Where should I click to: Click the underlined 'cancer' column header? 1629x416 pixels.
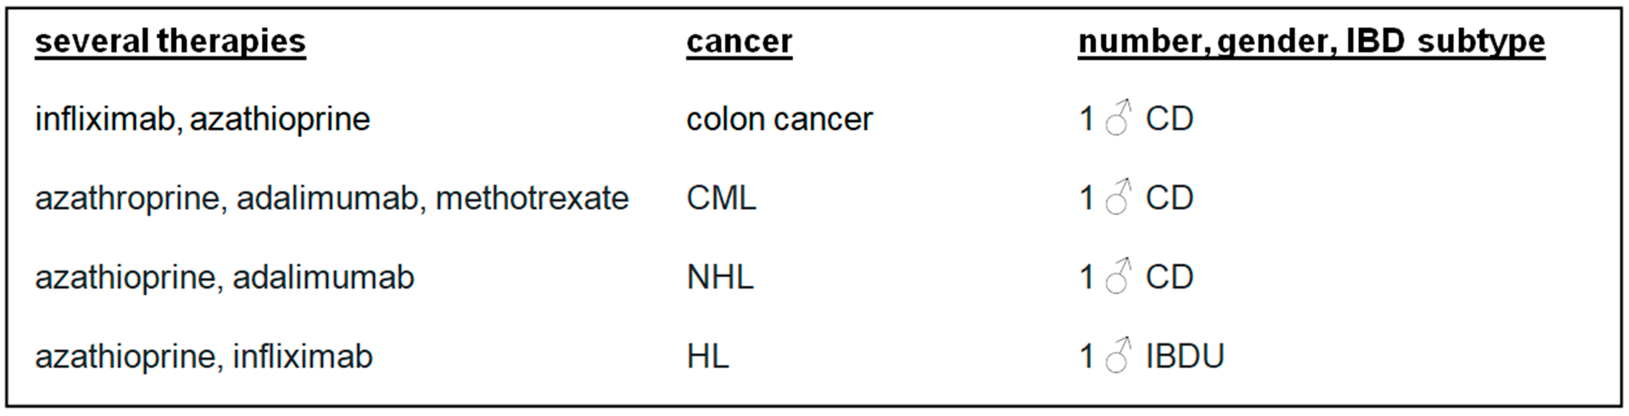click(x=739, y=42)
